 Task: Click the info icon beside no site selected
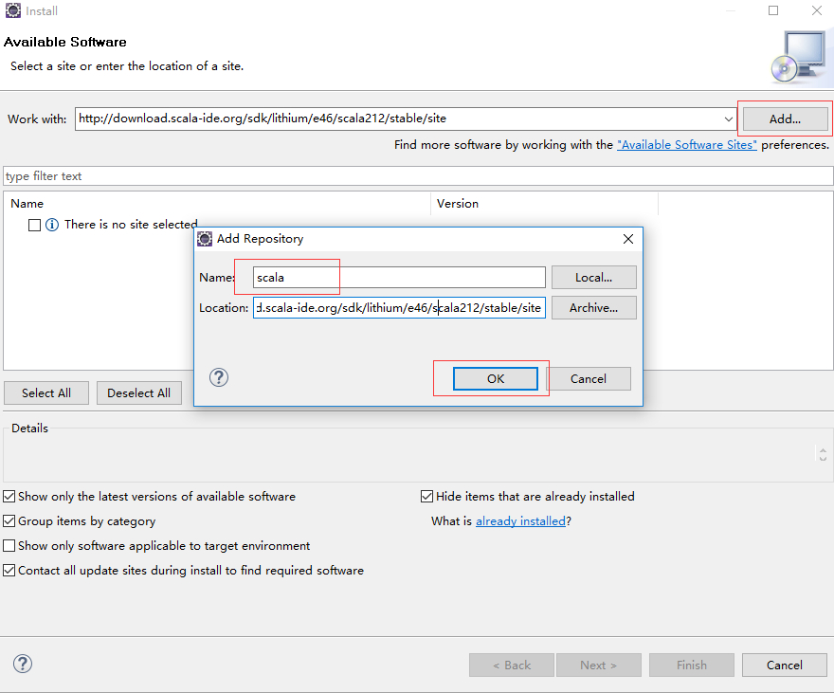click(x=52, y=225)
